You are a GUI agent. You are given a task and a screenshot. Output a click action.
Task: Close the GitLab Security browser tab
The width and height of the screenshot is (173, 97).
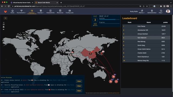coord(32,2)
